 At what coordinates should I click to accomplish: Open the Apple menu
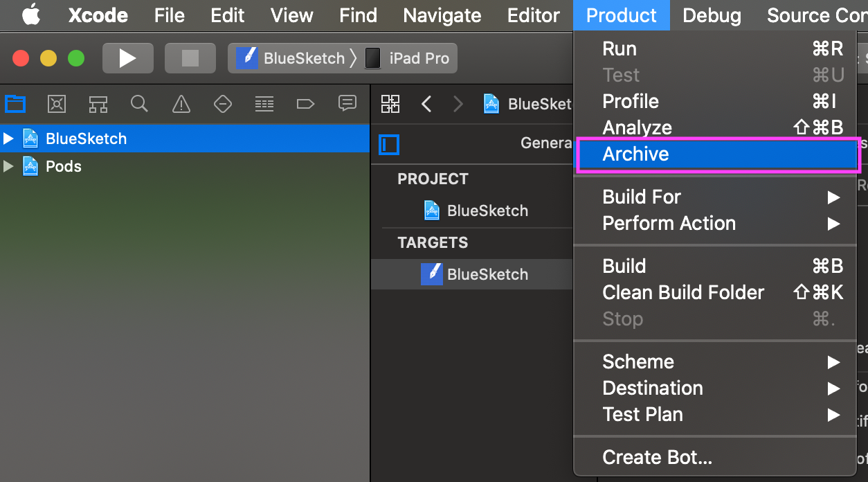[x=30, y=15]
